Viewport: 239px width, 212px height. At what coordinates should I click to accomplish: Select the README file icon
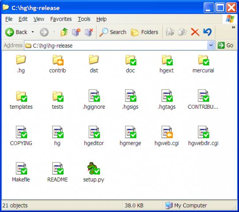58,168
